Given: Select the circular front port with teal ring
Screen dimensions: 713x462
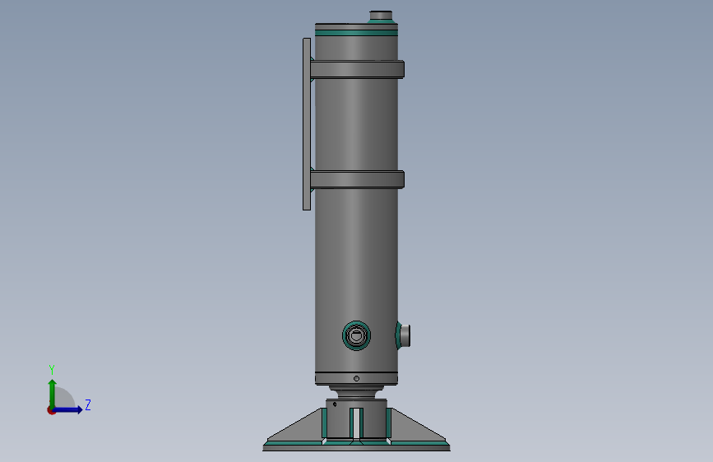Looking at the screenshot, I should click(357, 335).
